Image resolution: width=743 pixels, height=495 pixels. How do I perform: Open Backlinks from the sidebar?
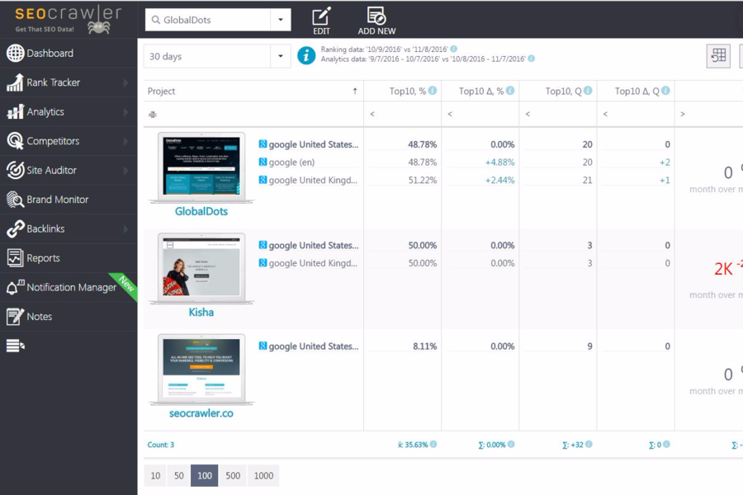pyautogui.click(x=45, y=229)
